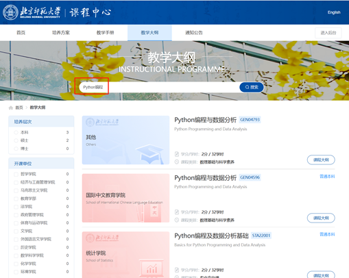Open 课程大纲 for course STA22001

pyautogui.click(x=321, y=275)
